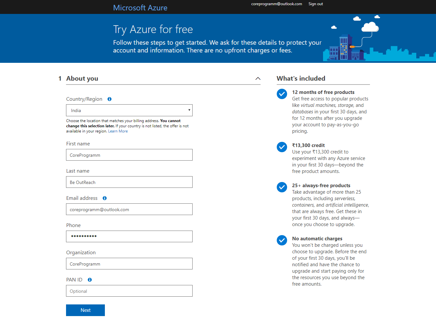Click the Organization input field
436x330 pixels.
point(129,264)
